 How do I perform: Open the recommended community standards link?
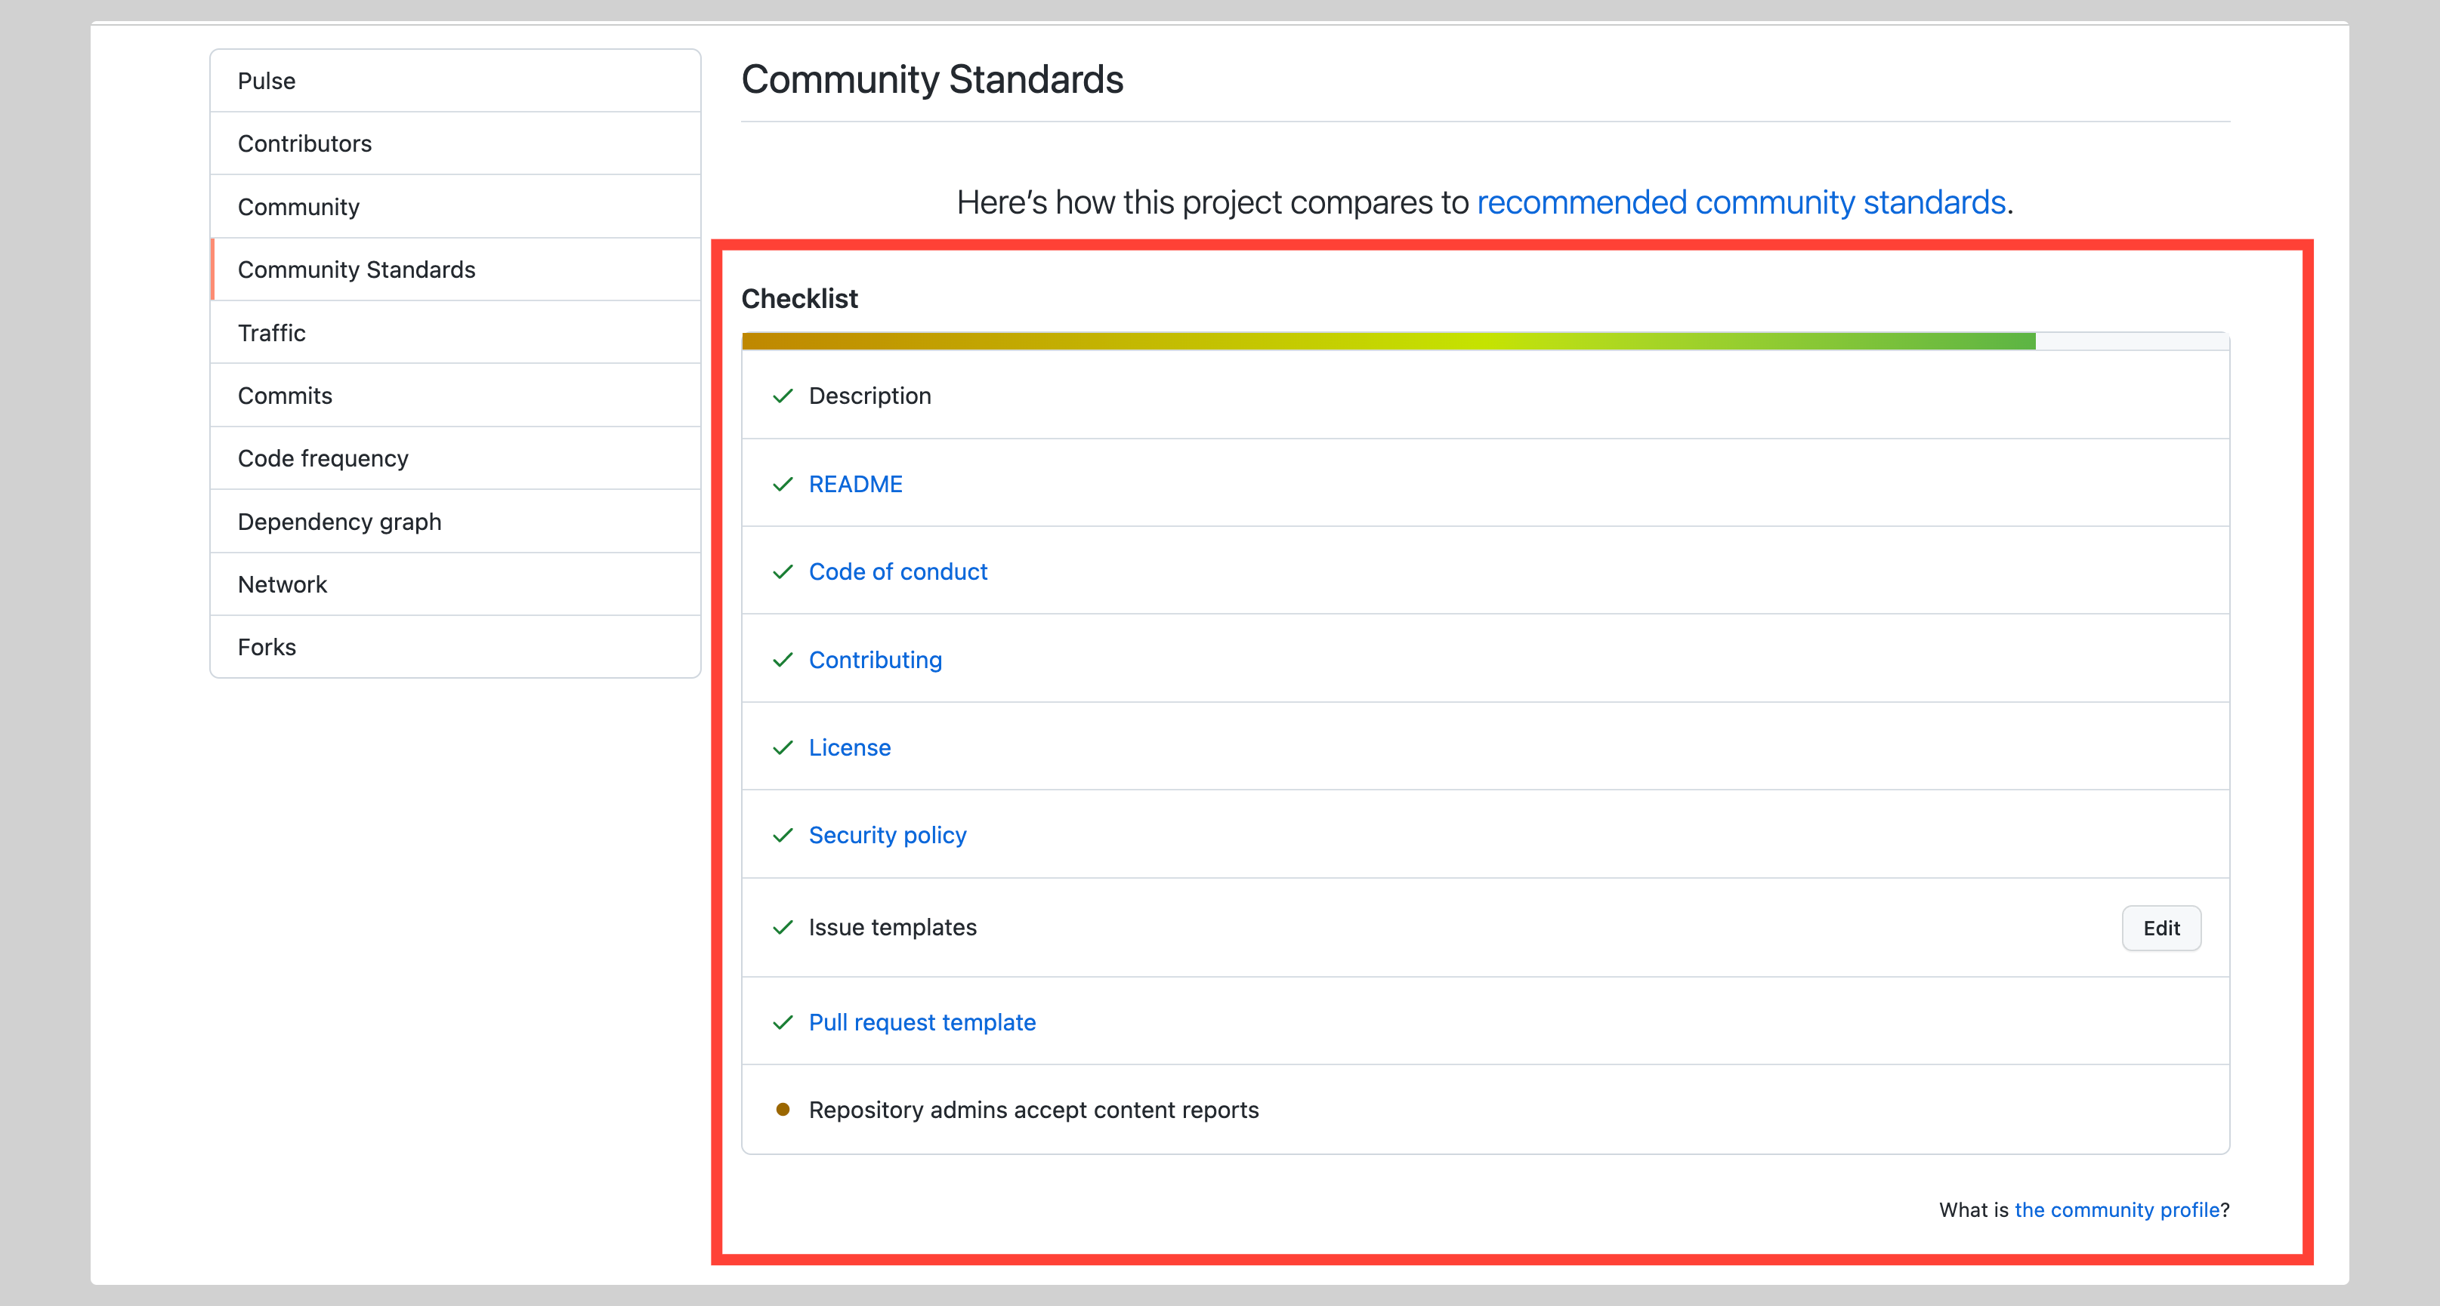[1741, 202]
